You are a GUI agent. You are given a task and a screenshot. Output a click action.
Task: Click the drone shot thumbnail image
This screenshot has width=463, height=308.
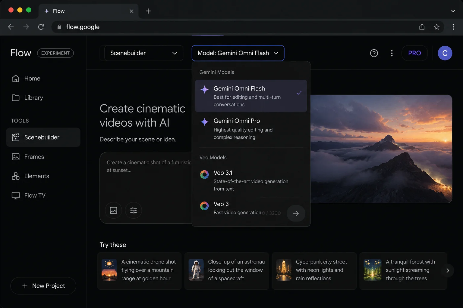point(109,270)
